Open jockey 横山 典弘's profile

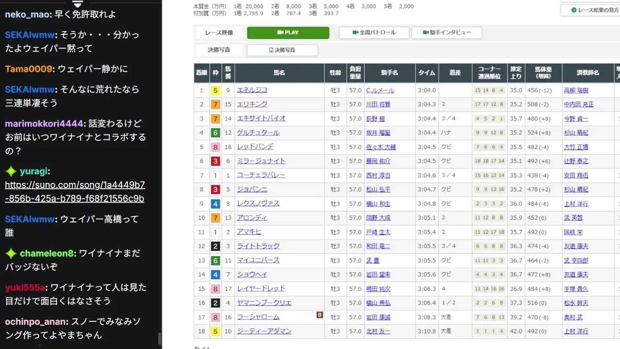tap(378, 302)
